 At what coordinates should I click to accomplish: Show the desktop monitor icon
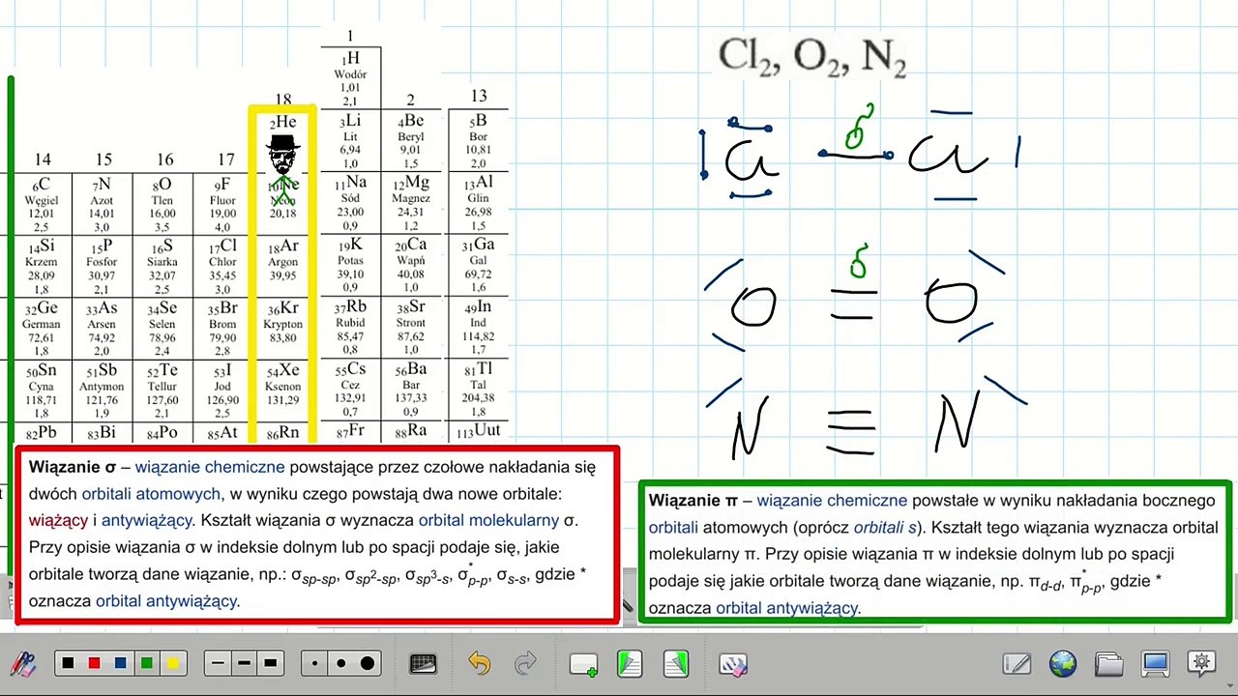1156,664
